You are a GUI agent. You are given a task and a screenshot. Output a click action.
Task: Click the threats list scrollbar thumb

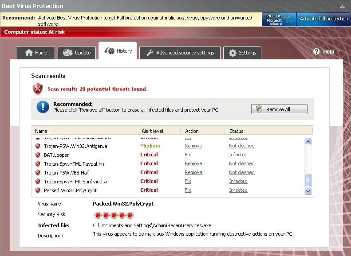[x=308, y=180]
